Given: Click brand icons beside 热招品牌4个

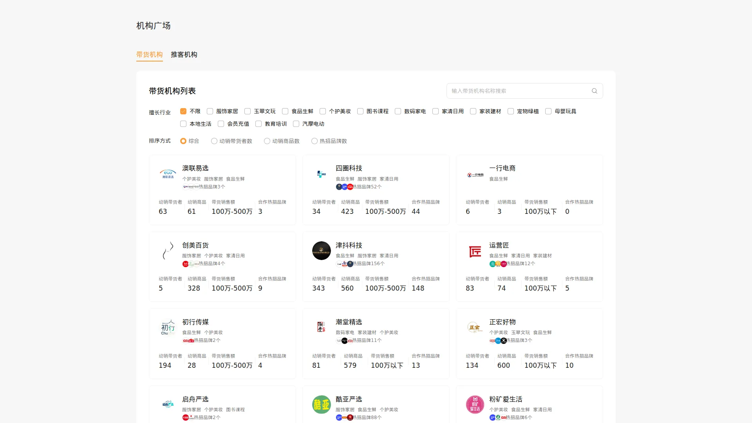Looking at the screenshot, I should pos(191,264).
